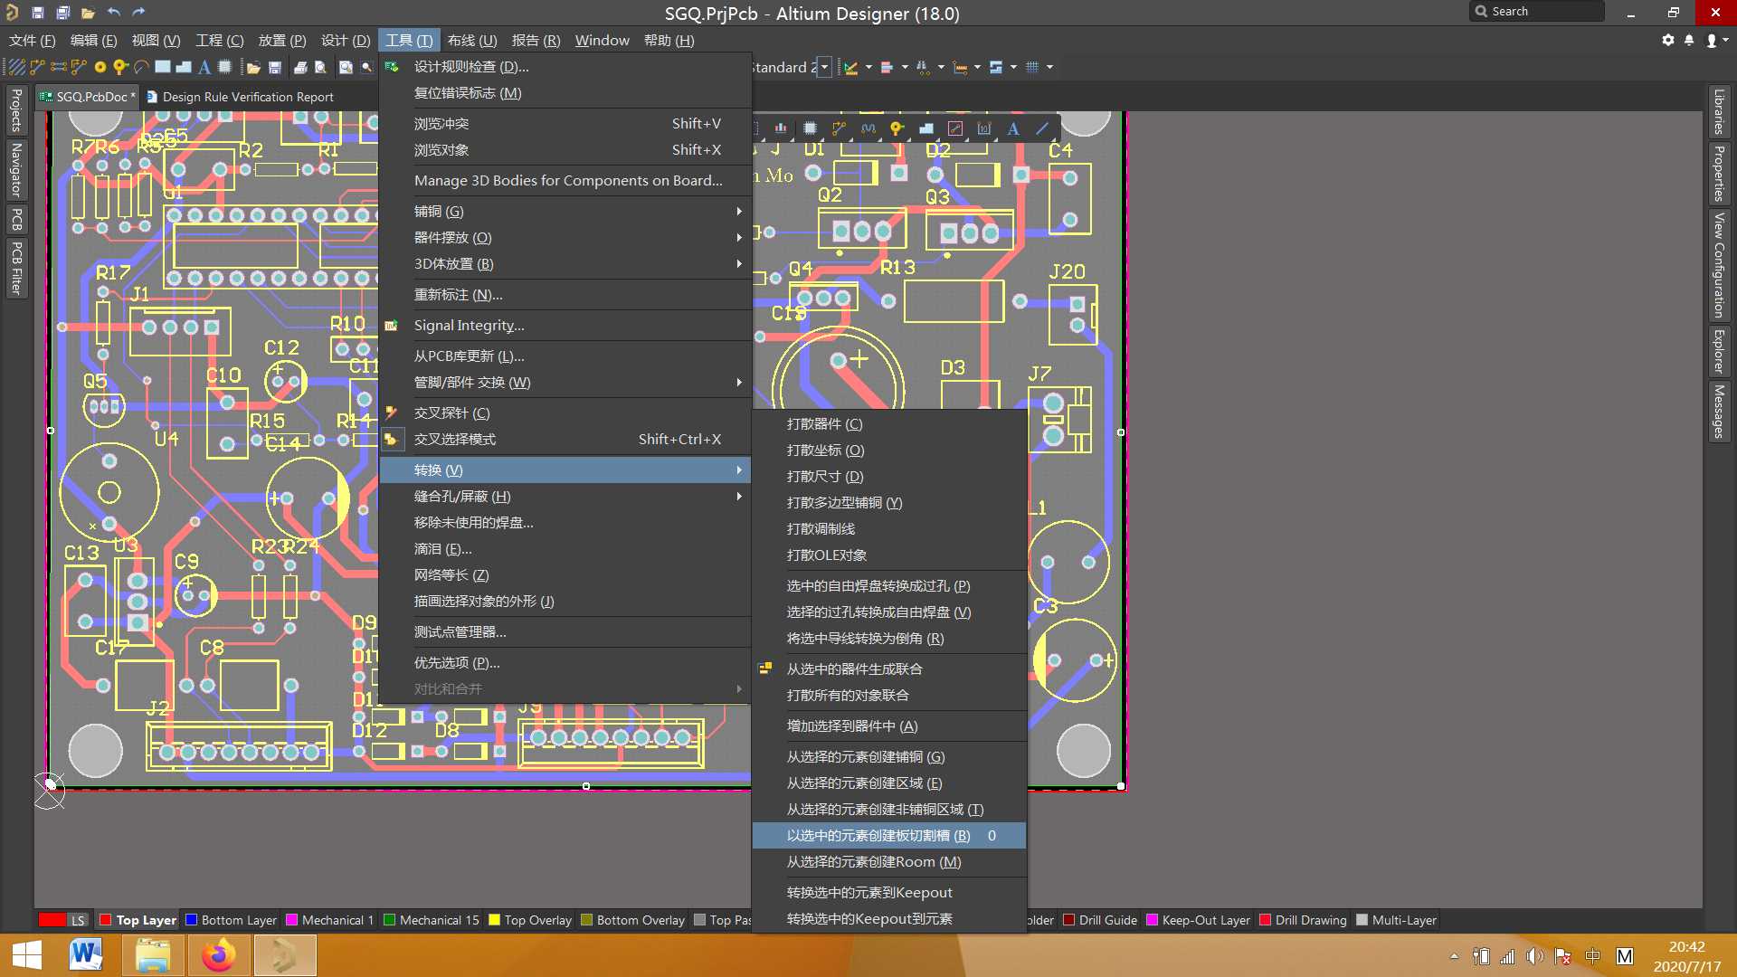Image resolution: width=1737 pixels, height=977 pixels.
Task: Choose the place pad tool
Action: pyautogui.click(x=100, y=67)
